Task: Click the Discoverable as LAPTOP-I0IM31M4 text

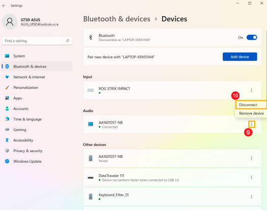Action: point(125,40)
